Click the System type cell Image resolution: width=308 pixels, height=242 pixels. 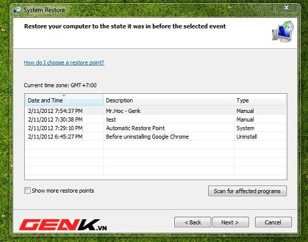click(x=245, y=128)
